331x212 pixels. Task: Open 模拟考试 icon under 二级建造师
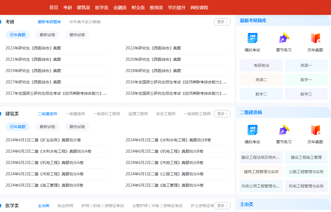tap(252, 130)
